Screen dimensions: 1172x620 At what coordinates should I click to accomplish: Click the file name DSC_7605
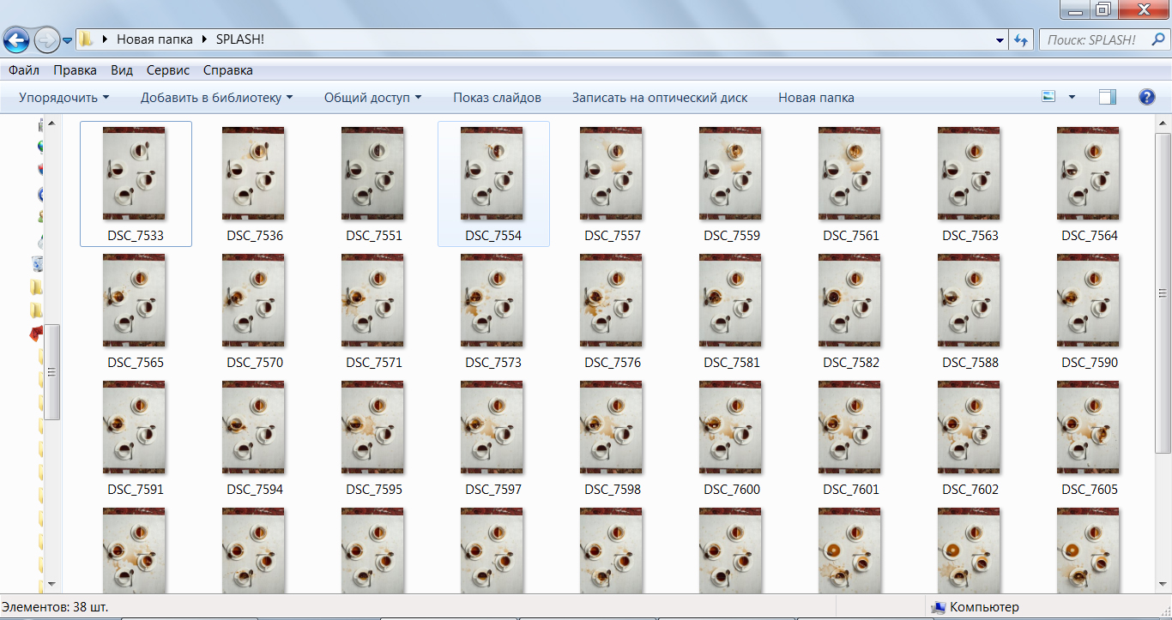[1090, 490]
